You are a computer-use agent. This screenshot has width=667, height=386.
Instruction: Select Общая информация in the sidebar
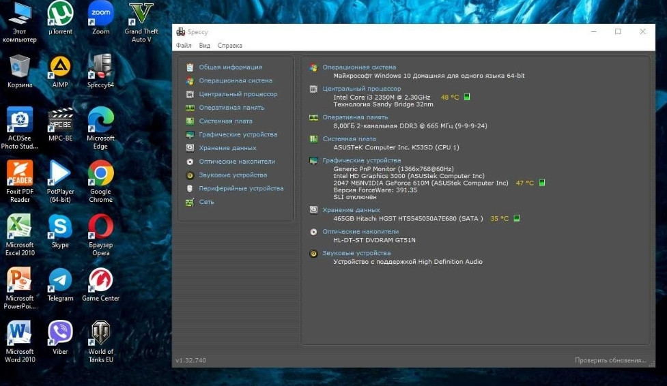point(230,68)
